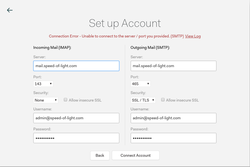Expand the IMAP Security dropdown
The width and height of the screenshot is (250, 167).
pyautogui.click(x=46, y=100)
